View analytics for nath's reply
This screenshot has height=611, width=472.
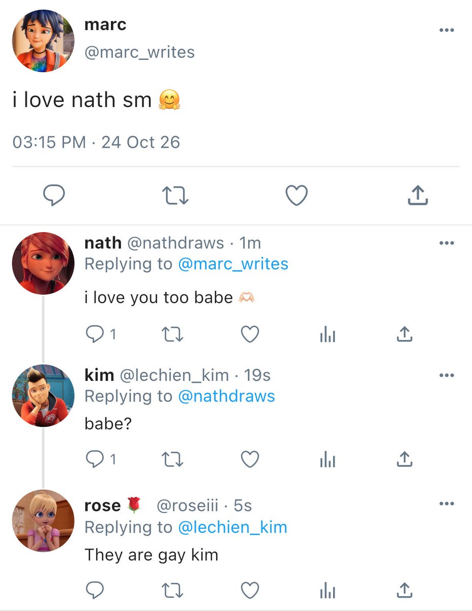328,335
